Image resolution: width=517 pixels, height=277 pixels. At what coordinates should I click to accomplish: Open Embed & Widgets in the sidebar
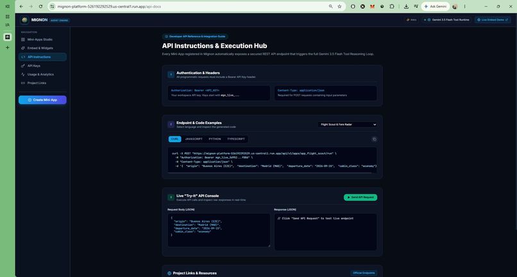point(42,48)
